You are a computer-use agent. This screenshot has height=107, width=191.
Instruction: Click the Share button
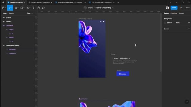pos(174,8)
